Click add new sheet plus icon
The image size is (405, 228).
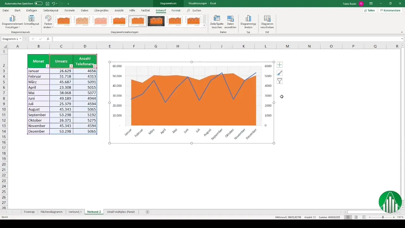click(x=147, y=212)
